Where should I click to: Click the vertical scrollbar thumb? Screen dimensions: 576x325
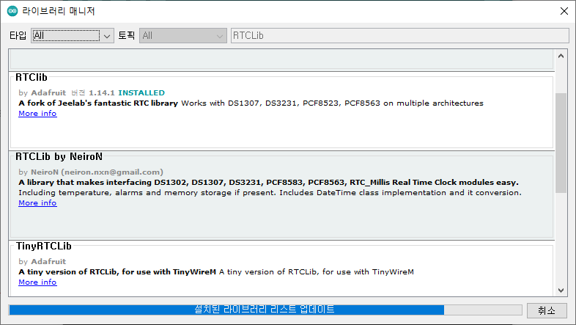(561, 142)
